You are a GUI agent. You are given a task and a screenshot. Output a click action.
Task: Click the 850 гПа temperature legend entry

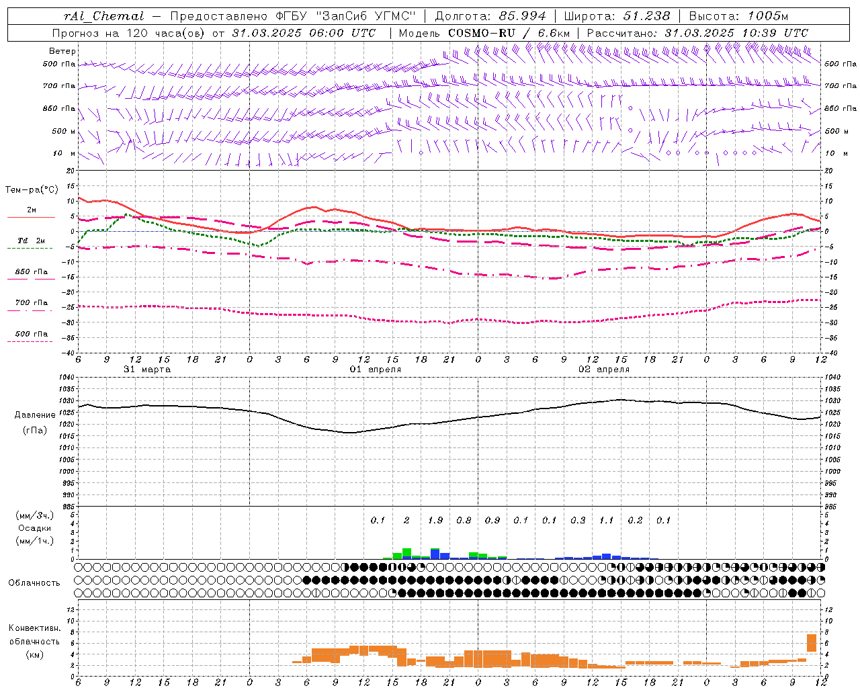coord(31,274)
